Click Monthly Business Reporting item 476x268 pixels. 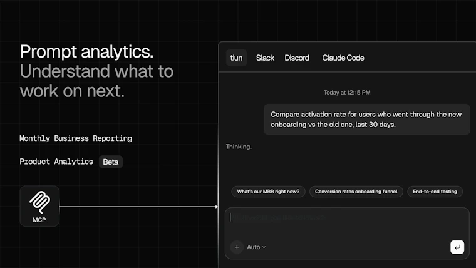[76, 138]
